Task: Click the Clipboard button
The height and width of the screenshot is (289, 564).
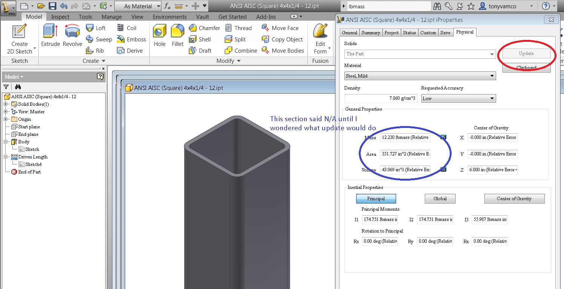Action: (x=526, y=67)
